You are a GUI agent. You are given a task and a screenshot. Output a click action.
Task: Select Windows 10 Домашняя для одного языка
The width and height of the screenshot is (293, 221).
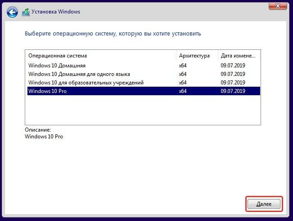click(144, 74)
